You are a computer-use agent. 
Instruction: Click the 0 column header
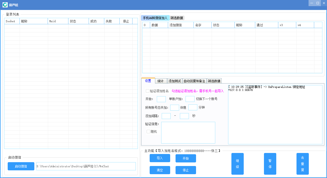tap(146, 25)
